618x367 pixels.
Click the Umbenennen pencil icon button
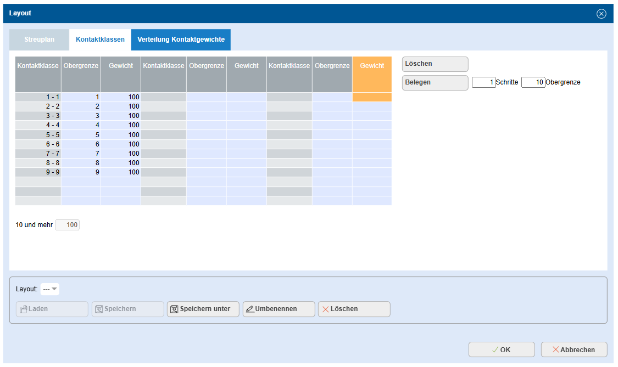coord(279,309)
